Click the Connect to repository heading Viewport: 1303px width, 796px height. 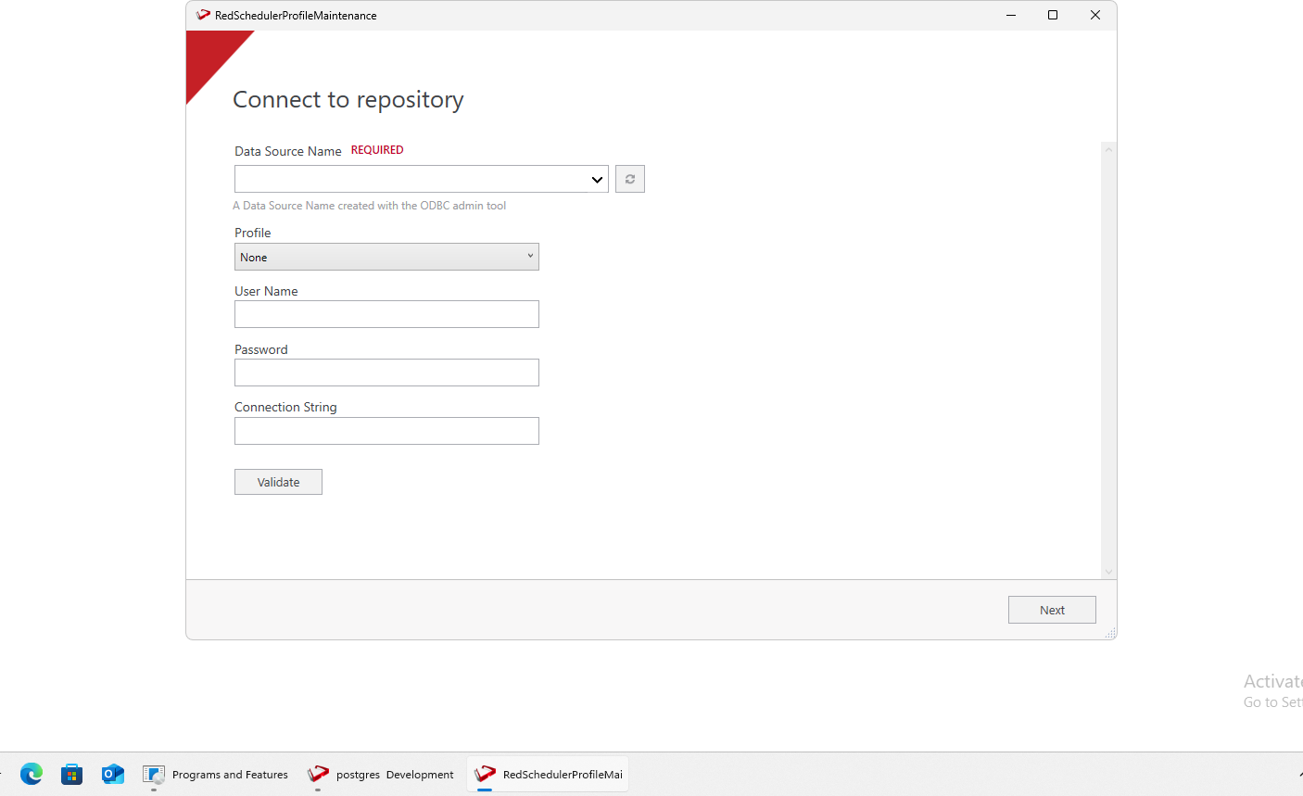pyautogui.click(x=348, y=99)
